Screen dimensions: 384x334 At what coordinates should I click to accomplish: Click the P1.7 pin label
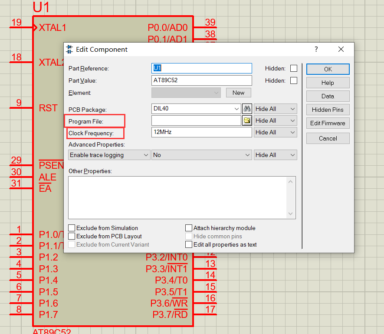click(x=49, y=314)
